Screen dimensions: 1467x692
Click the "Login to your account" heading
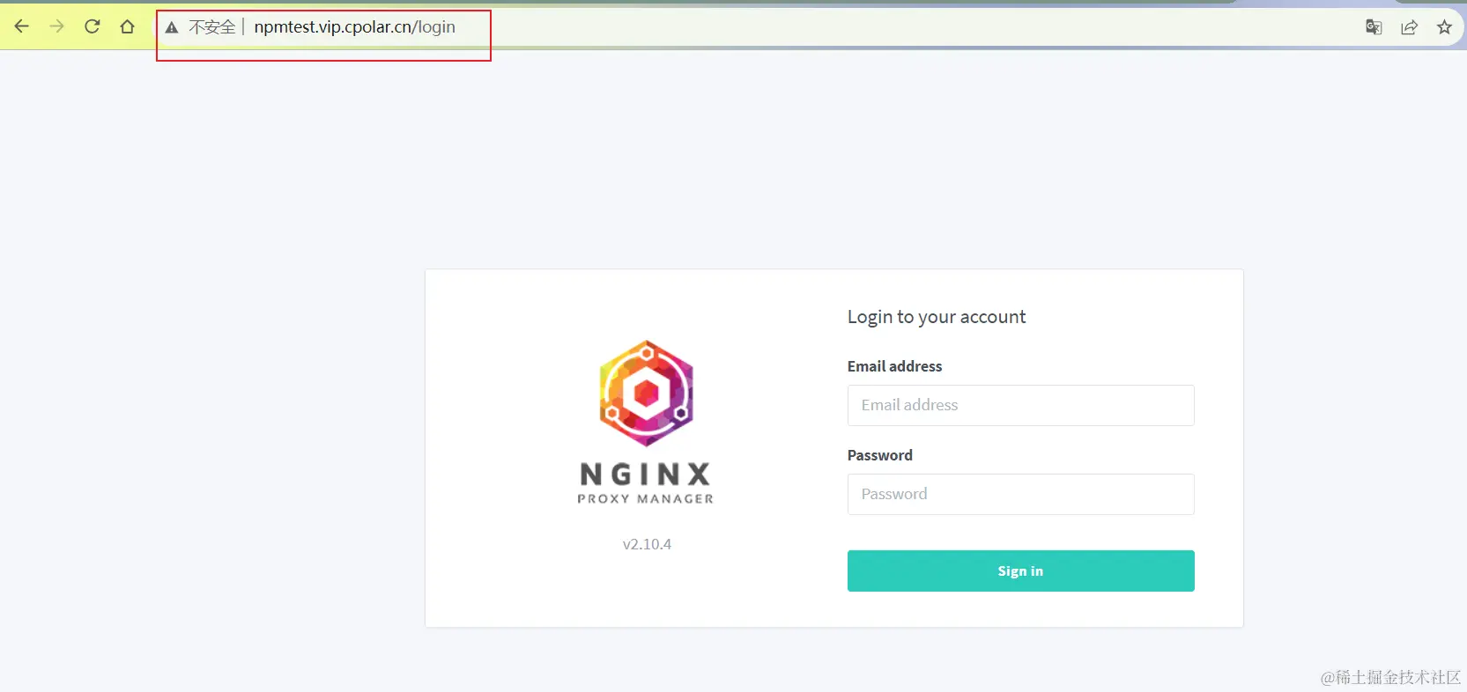pyautogui.click(x=937, y=317)
